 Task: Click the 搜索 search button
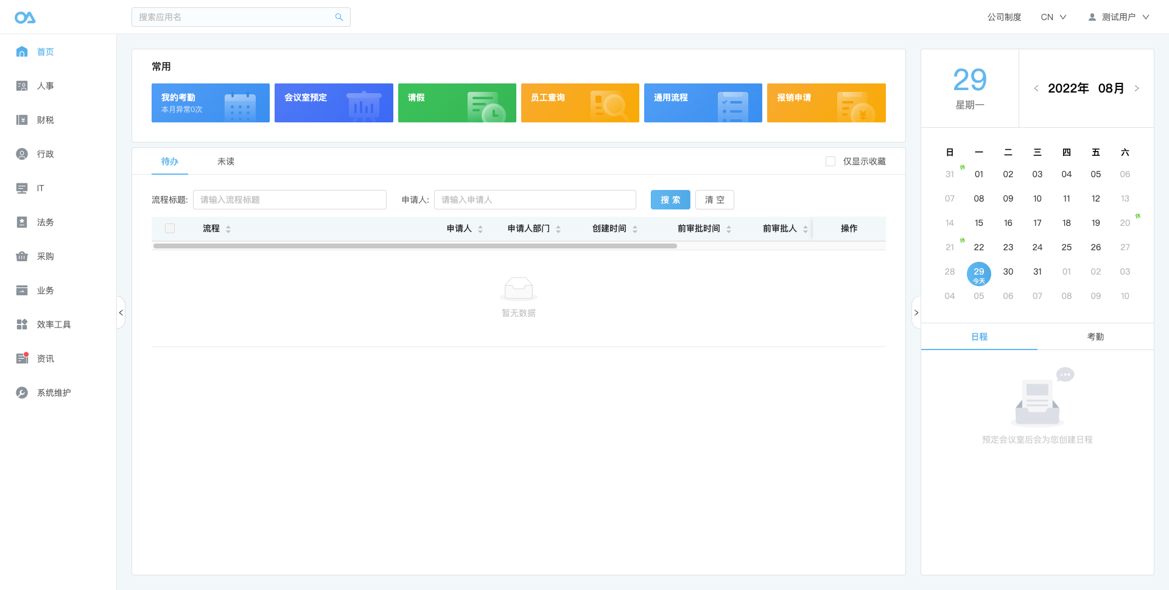(670, 200)
